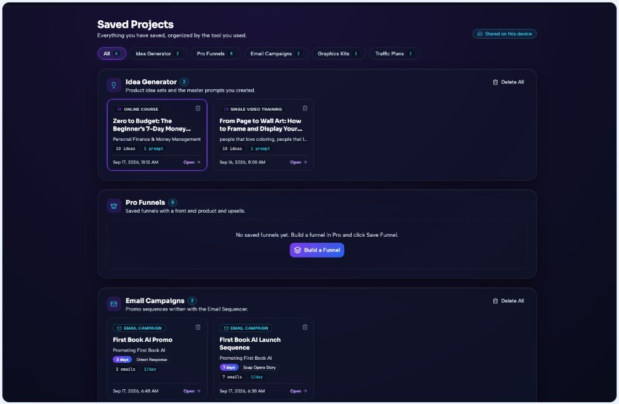
Task: Click the ONLINE COURSE tag
Action: [x=137, y=109]
